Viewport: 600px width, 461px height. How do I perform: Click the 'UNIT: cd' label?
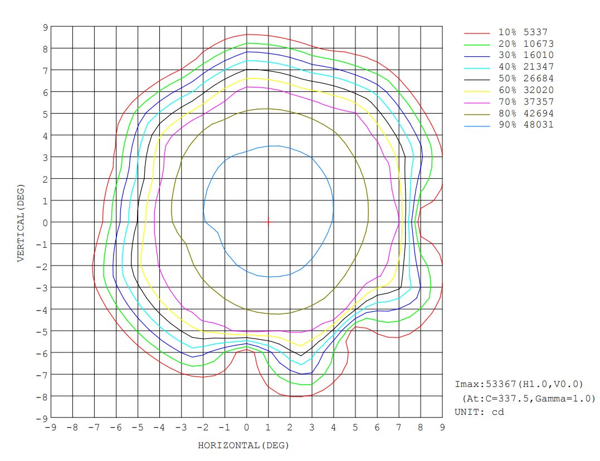480,412
